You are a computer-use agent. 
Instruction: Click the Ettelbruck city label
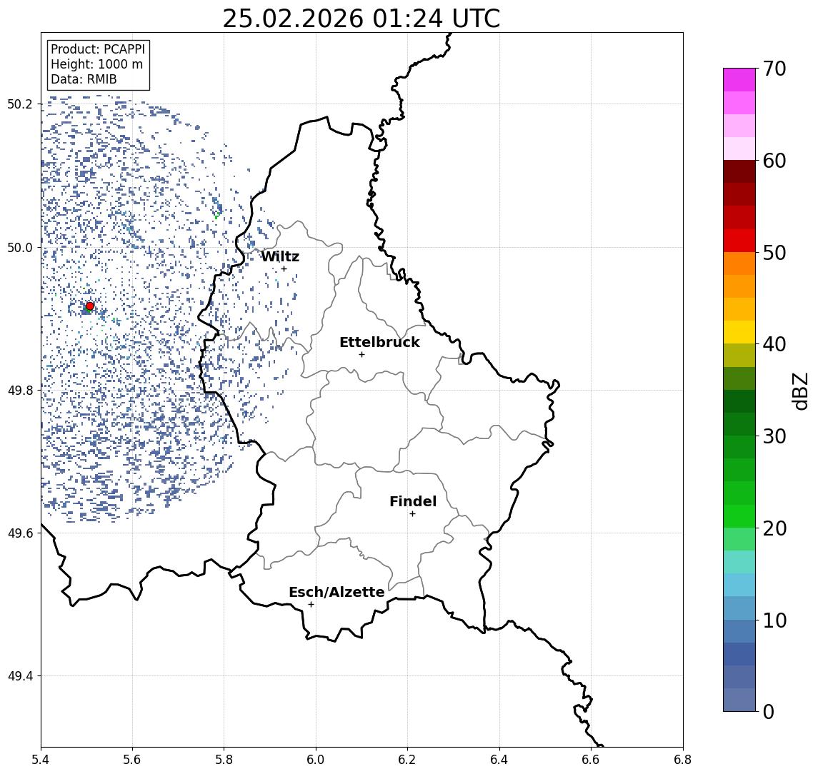pyautogui.click(x=379, y=342)
